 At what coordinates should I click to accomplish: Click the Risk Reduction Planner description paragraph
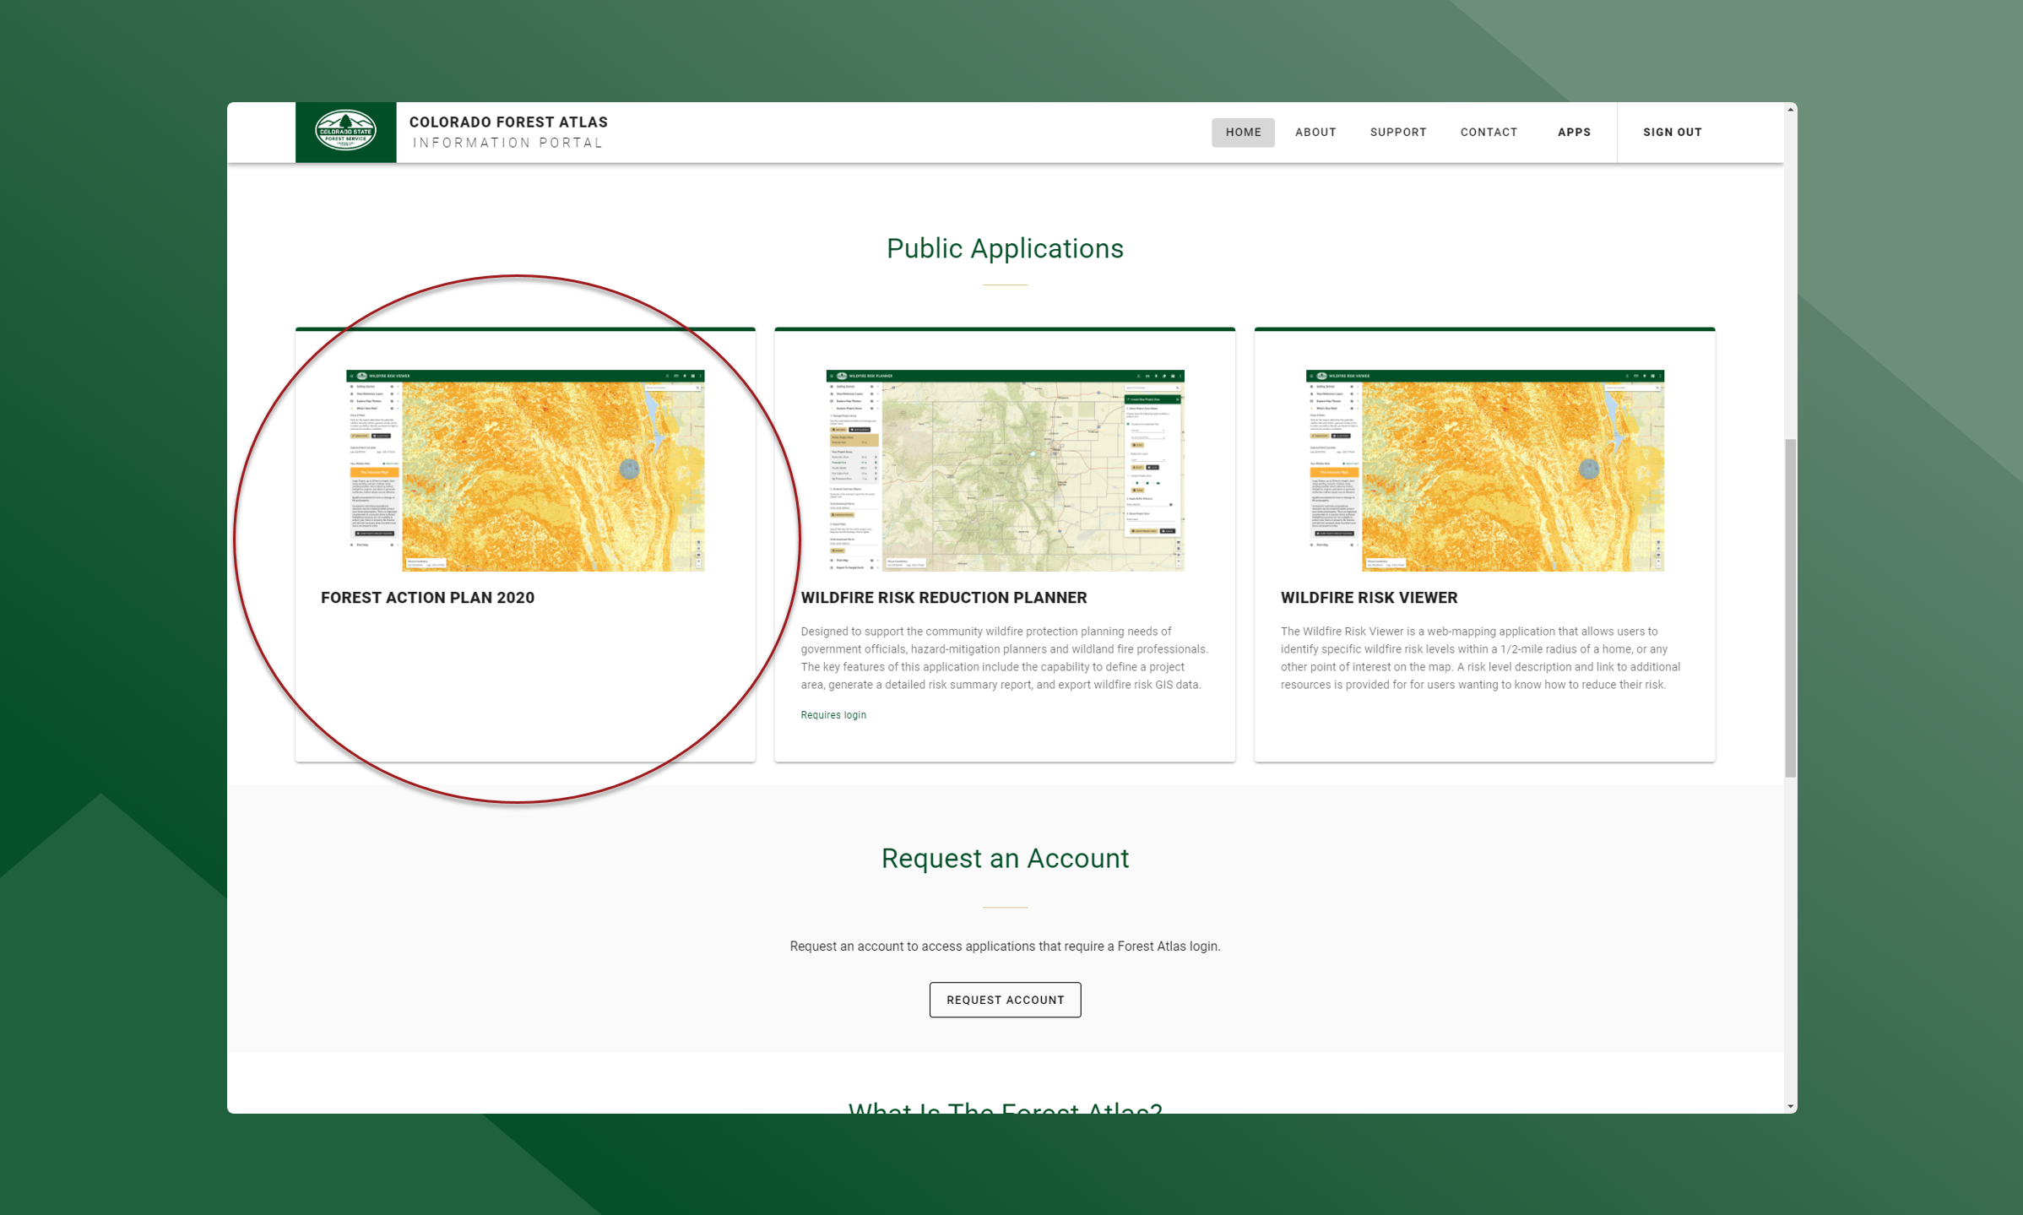1004,658
